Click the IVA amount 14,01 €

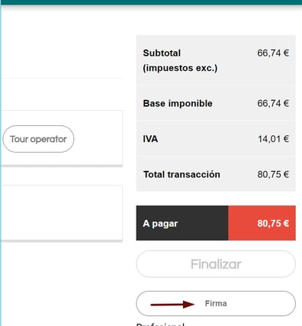pyautogui.click(x=273, y=139)
